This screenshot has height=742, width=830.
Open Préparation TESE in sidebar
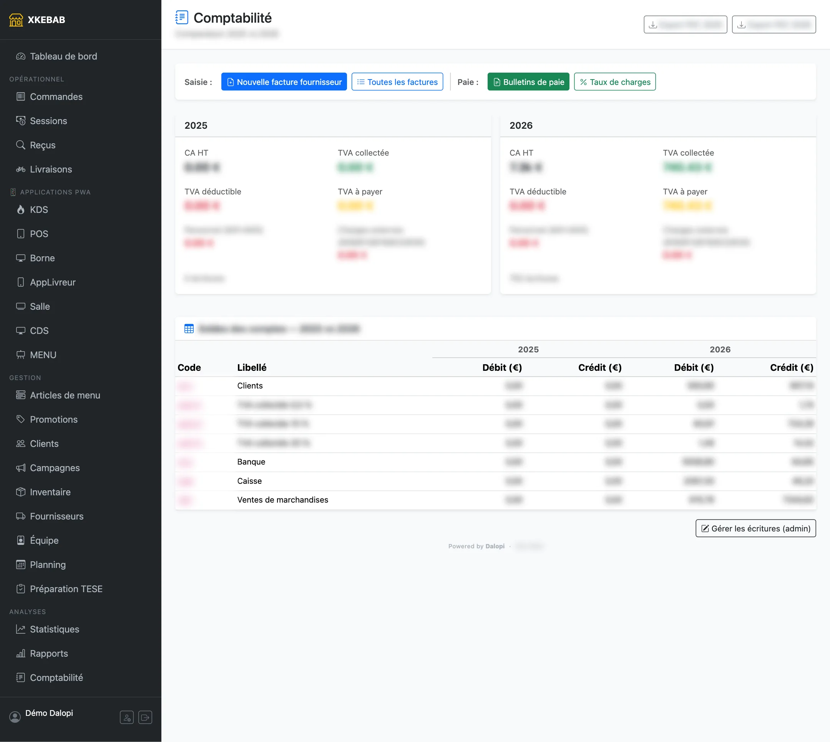click(60, 589)
